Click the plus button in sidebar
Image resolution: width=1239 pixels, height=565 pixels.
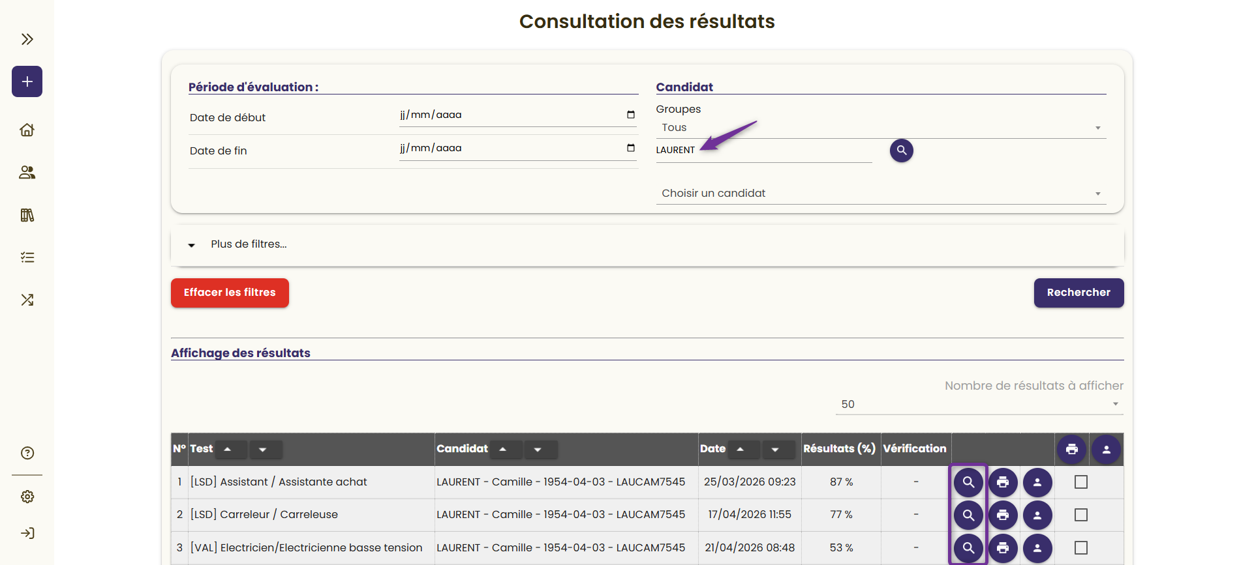pos(27,81)
